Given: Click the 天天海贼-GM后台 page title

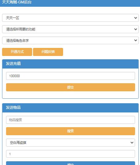Looking at the screenshot, I should point(17,2).
